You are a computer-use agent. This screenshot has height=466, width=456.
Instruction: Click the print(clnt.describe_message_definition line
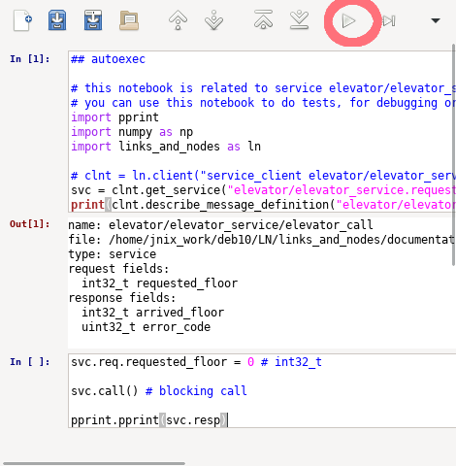[x=263, y=205]
